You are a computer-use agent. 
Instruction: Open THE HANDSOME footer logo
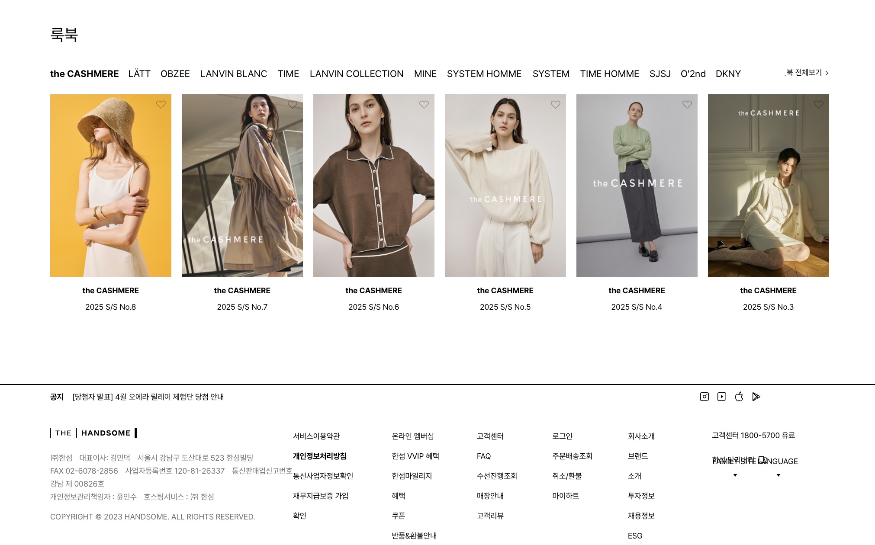pos(93,433)
